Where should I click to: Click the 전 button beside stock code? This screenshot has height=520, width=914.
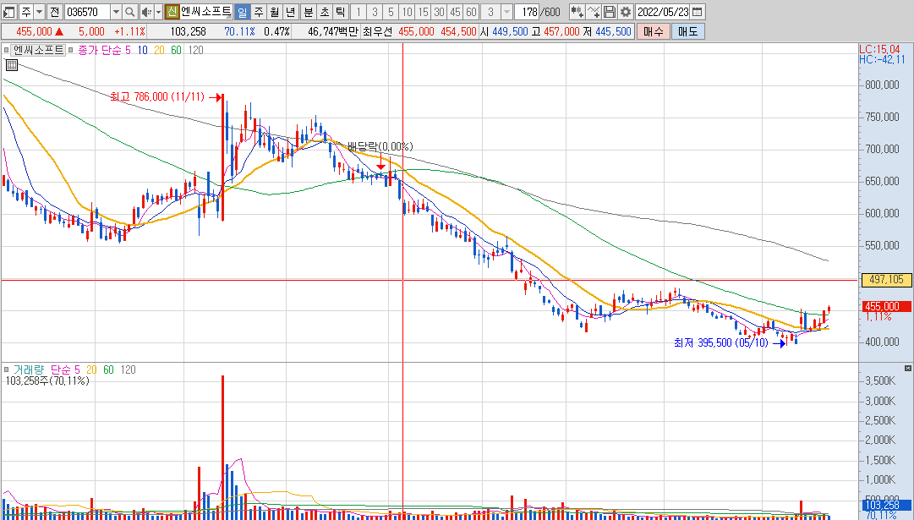point(54,12)
